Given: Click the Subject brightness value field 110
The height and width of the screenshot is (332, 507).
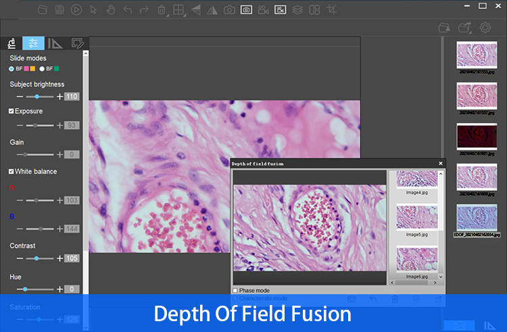Looking at the screenshot, I should (x=72, y=96).
